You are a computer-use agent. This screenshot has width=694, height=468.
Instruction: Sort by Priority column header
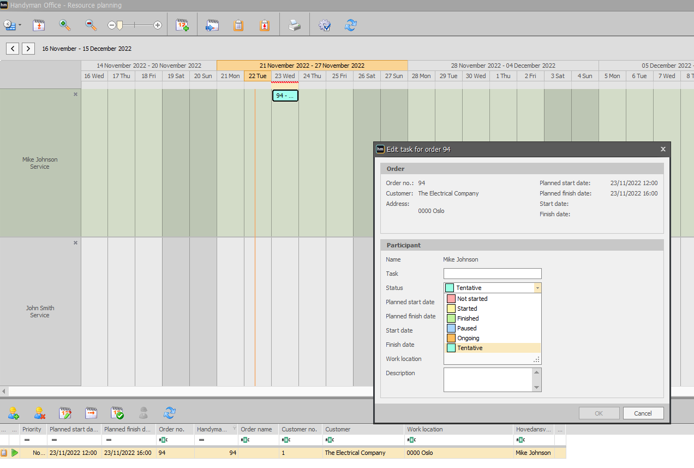pyautogui.click(x=33, y=429)
